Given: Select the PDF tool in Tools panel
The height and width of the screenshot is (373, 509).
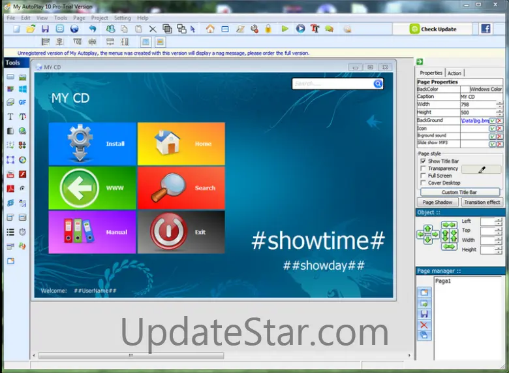Looking at the screenshot, I should [10, 188].
